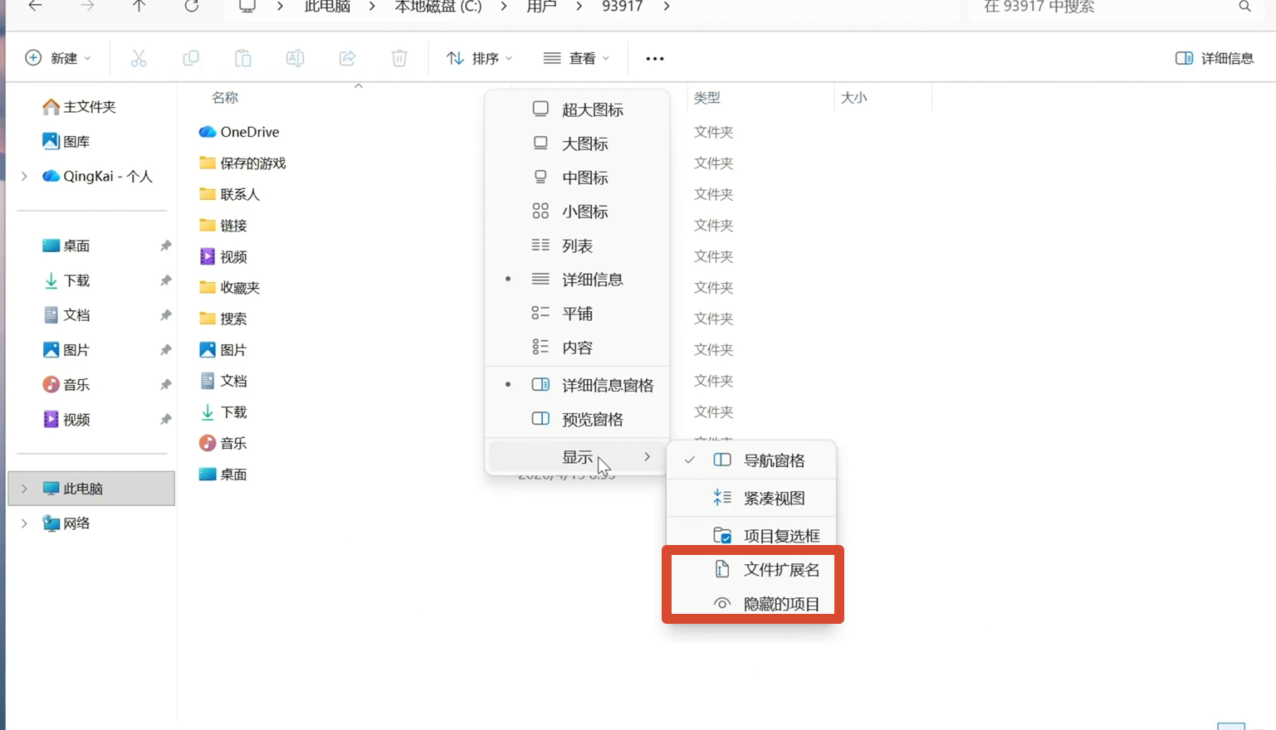Click the Share icon in toolbar
The width and height of the screenshot is (1276, 730).
pos(347,58)
